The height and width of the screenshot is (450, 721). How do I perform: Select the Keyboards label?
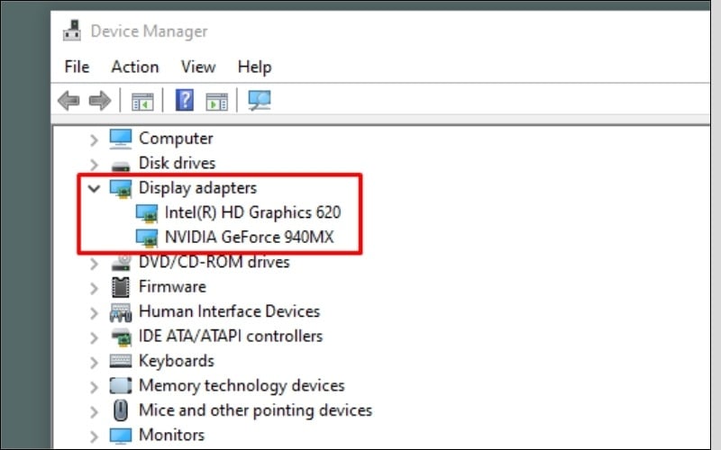[177, 362]
